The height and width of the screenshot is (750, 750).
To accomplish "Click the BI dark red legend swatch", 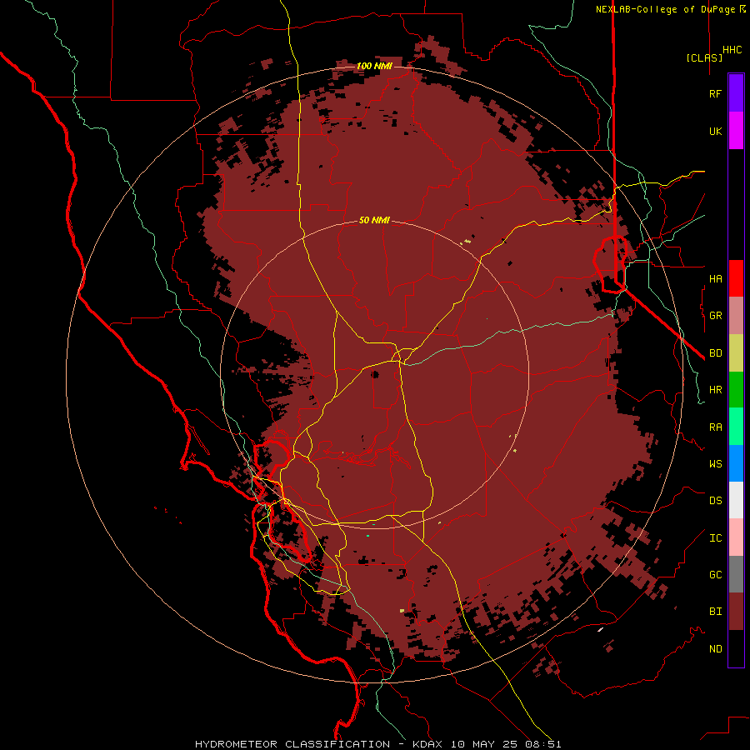I will pos(736,612).
